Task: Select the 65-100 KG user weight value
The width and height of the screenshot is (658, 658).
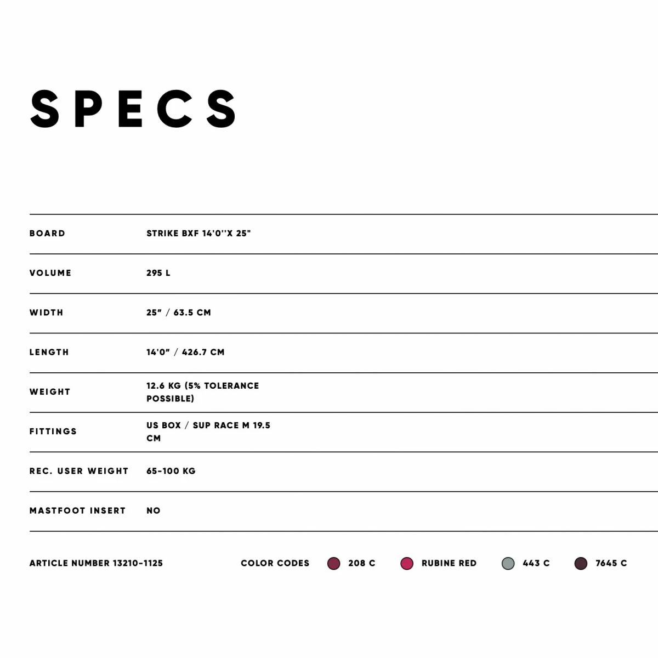Action: (x=171, y=471)
